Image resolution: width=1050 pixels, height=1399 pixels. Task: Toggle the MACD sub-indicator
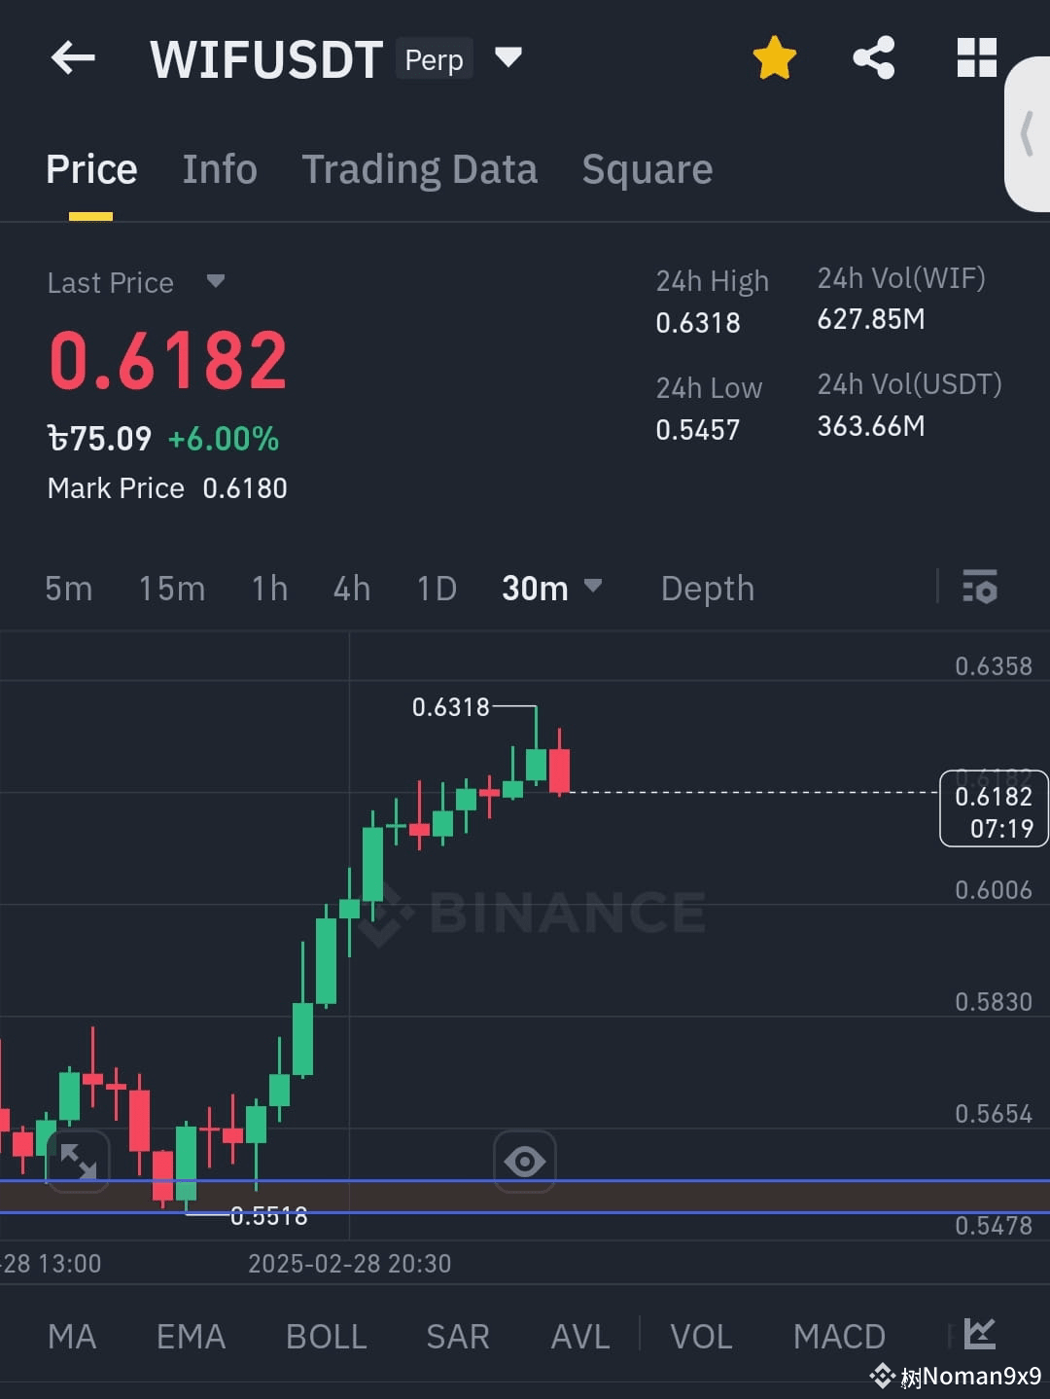(839, 1337)
